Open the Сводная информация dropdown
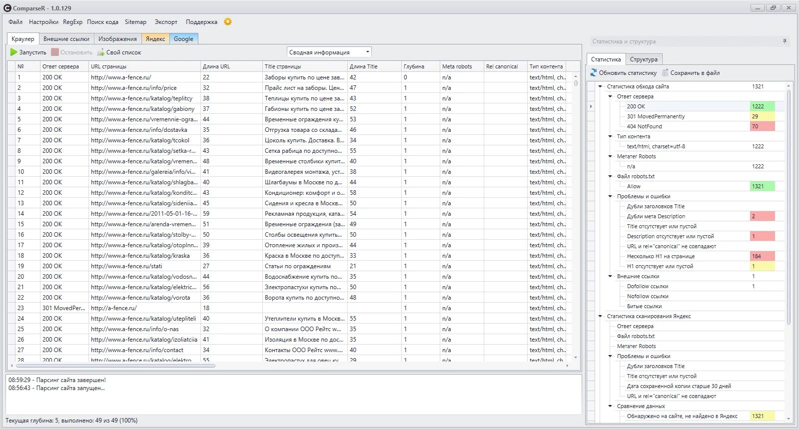 [329, 52]
